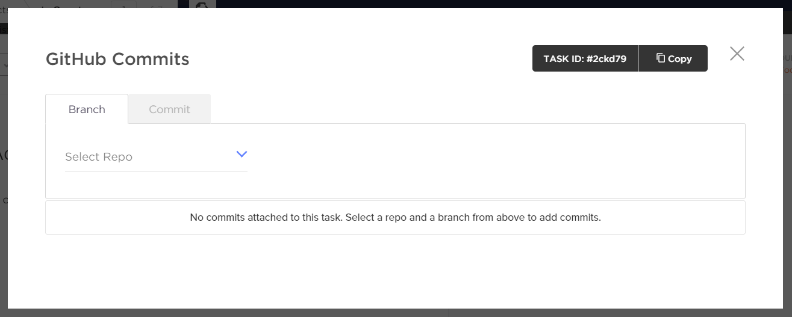
Task: Copy the task ID with Copy button
Action: pyautogui.click(x=673, y=58)
